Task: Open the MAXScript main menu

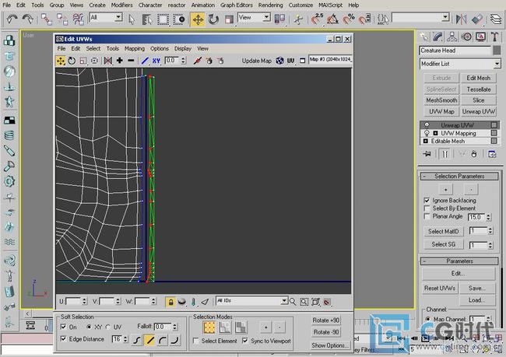Action: point(330,5)
